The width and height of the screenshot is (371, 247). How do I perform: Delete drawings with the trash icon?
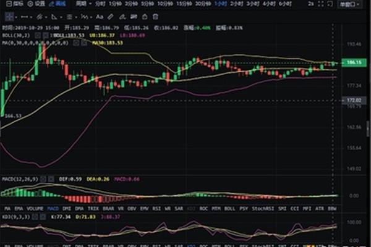155,17
